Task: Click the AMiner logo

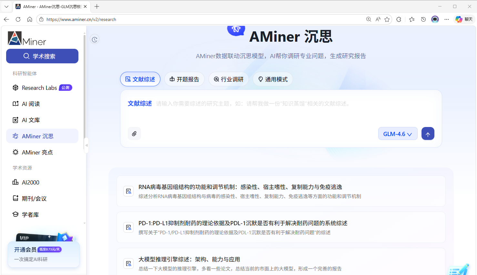Action: pyautogui.click(x=27, y=38)
